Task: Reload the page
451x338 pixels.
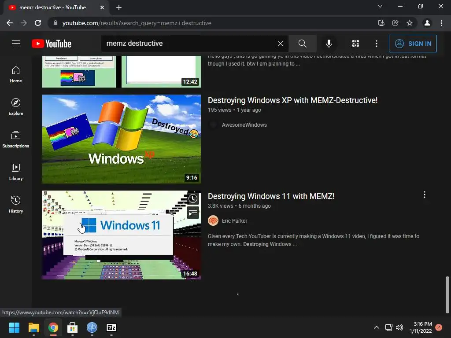Action: (x=38, y=23)
